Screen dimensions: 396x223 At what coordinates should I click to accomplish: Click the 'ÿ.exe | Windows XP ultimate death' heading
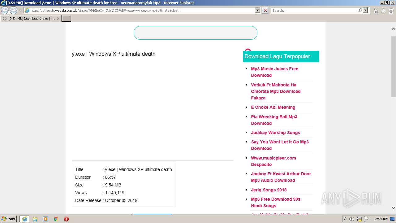click(114, 54)
